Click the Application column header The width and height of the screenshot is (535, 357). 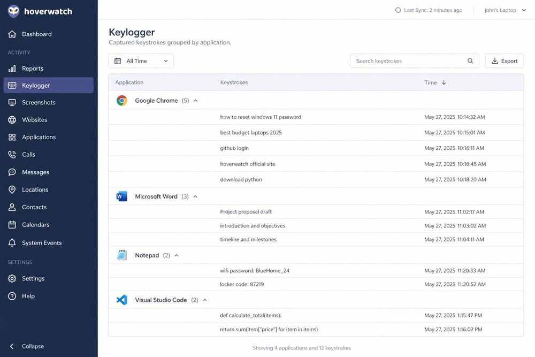[129, 82]
